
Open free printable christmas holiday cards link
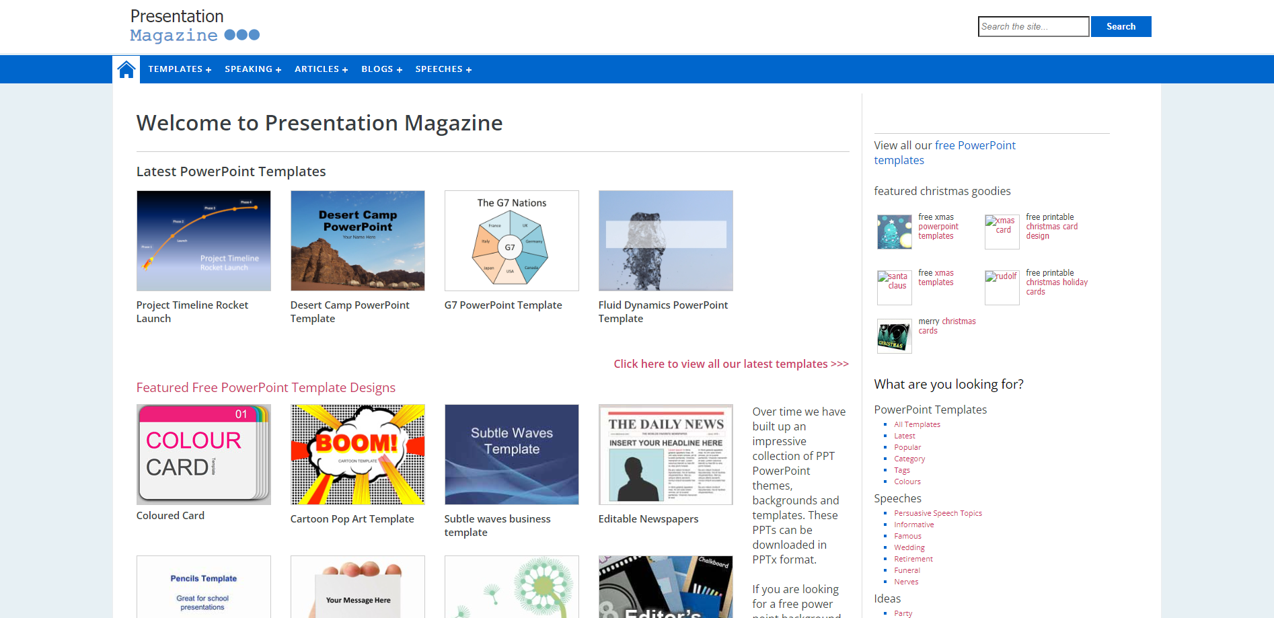pyautogui.click(x=1057, y=282)
